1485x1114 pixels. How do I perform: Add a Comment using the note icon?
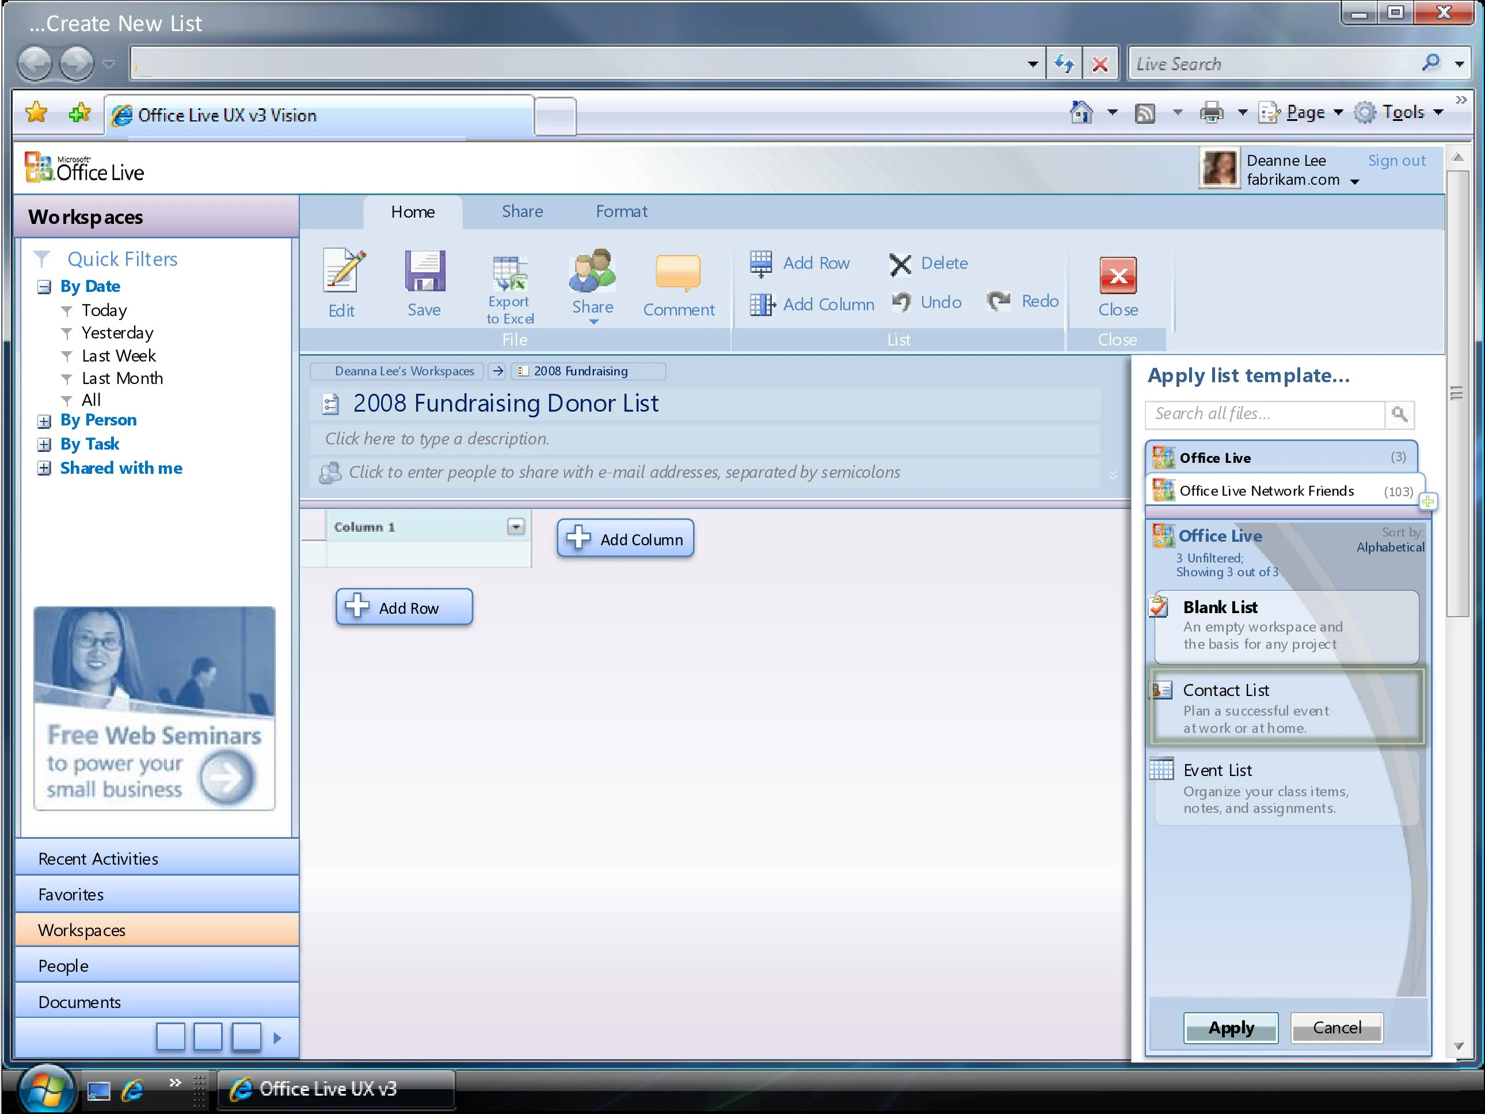coord(678,273)
